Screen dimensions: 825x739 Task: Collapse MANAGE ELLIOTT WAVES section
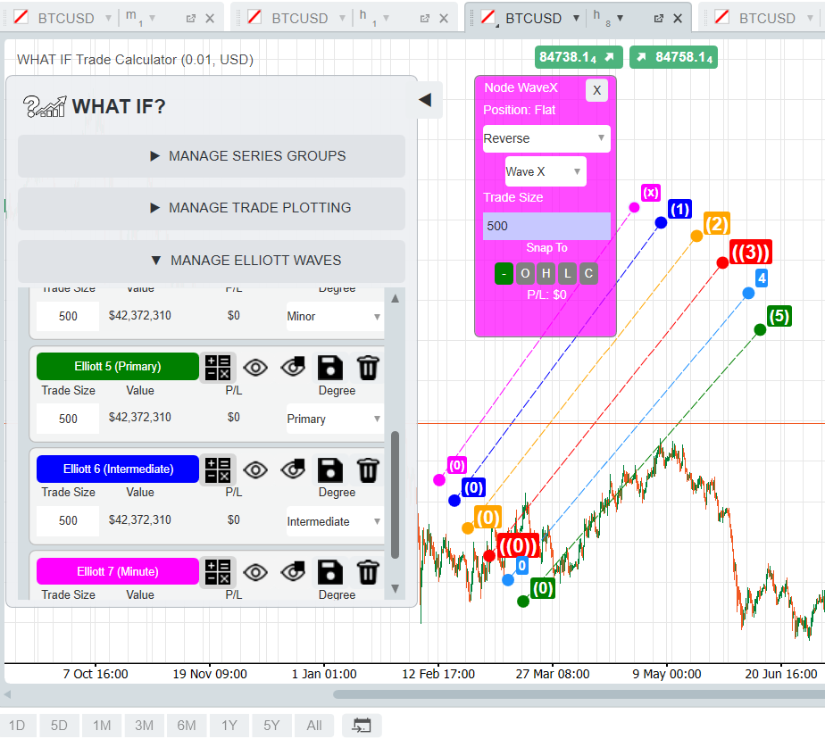[212, 261]
